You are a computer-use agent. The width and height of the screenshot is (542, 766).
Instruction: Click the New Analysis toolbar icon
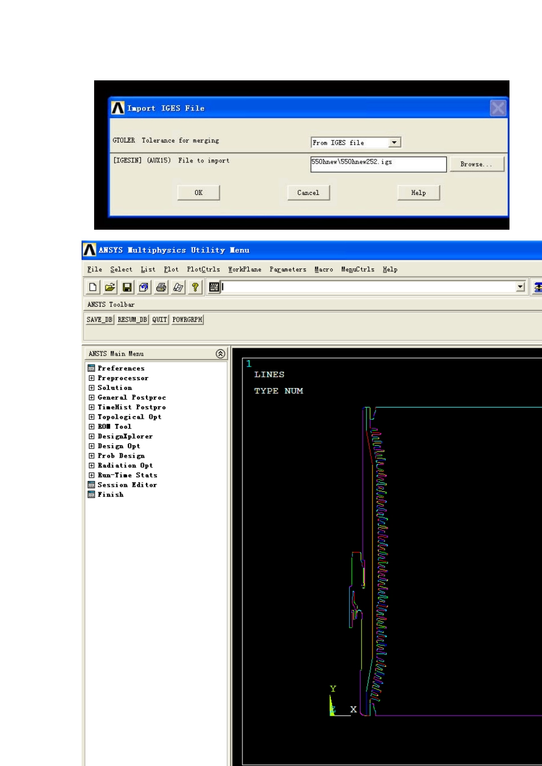click(x=94, y=288)
